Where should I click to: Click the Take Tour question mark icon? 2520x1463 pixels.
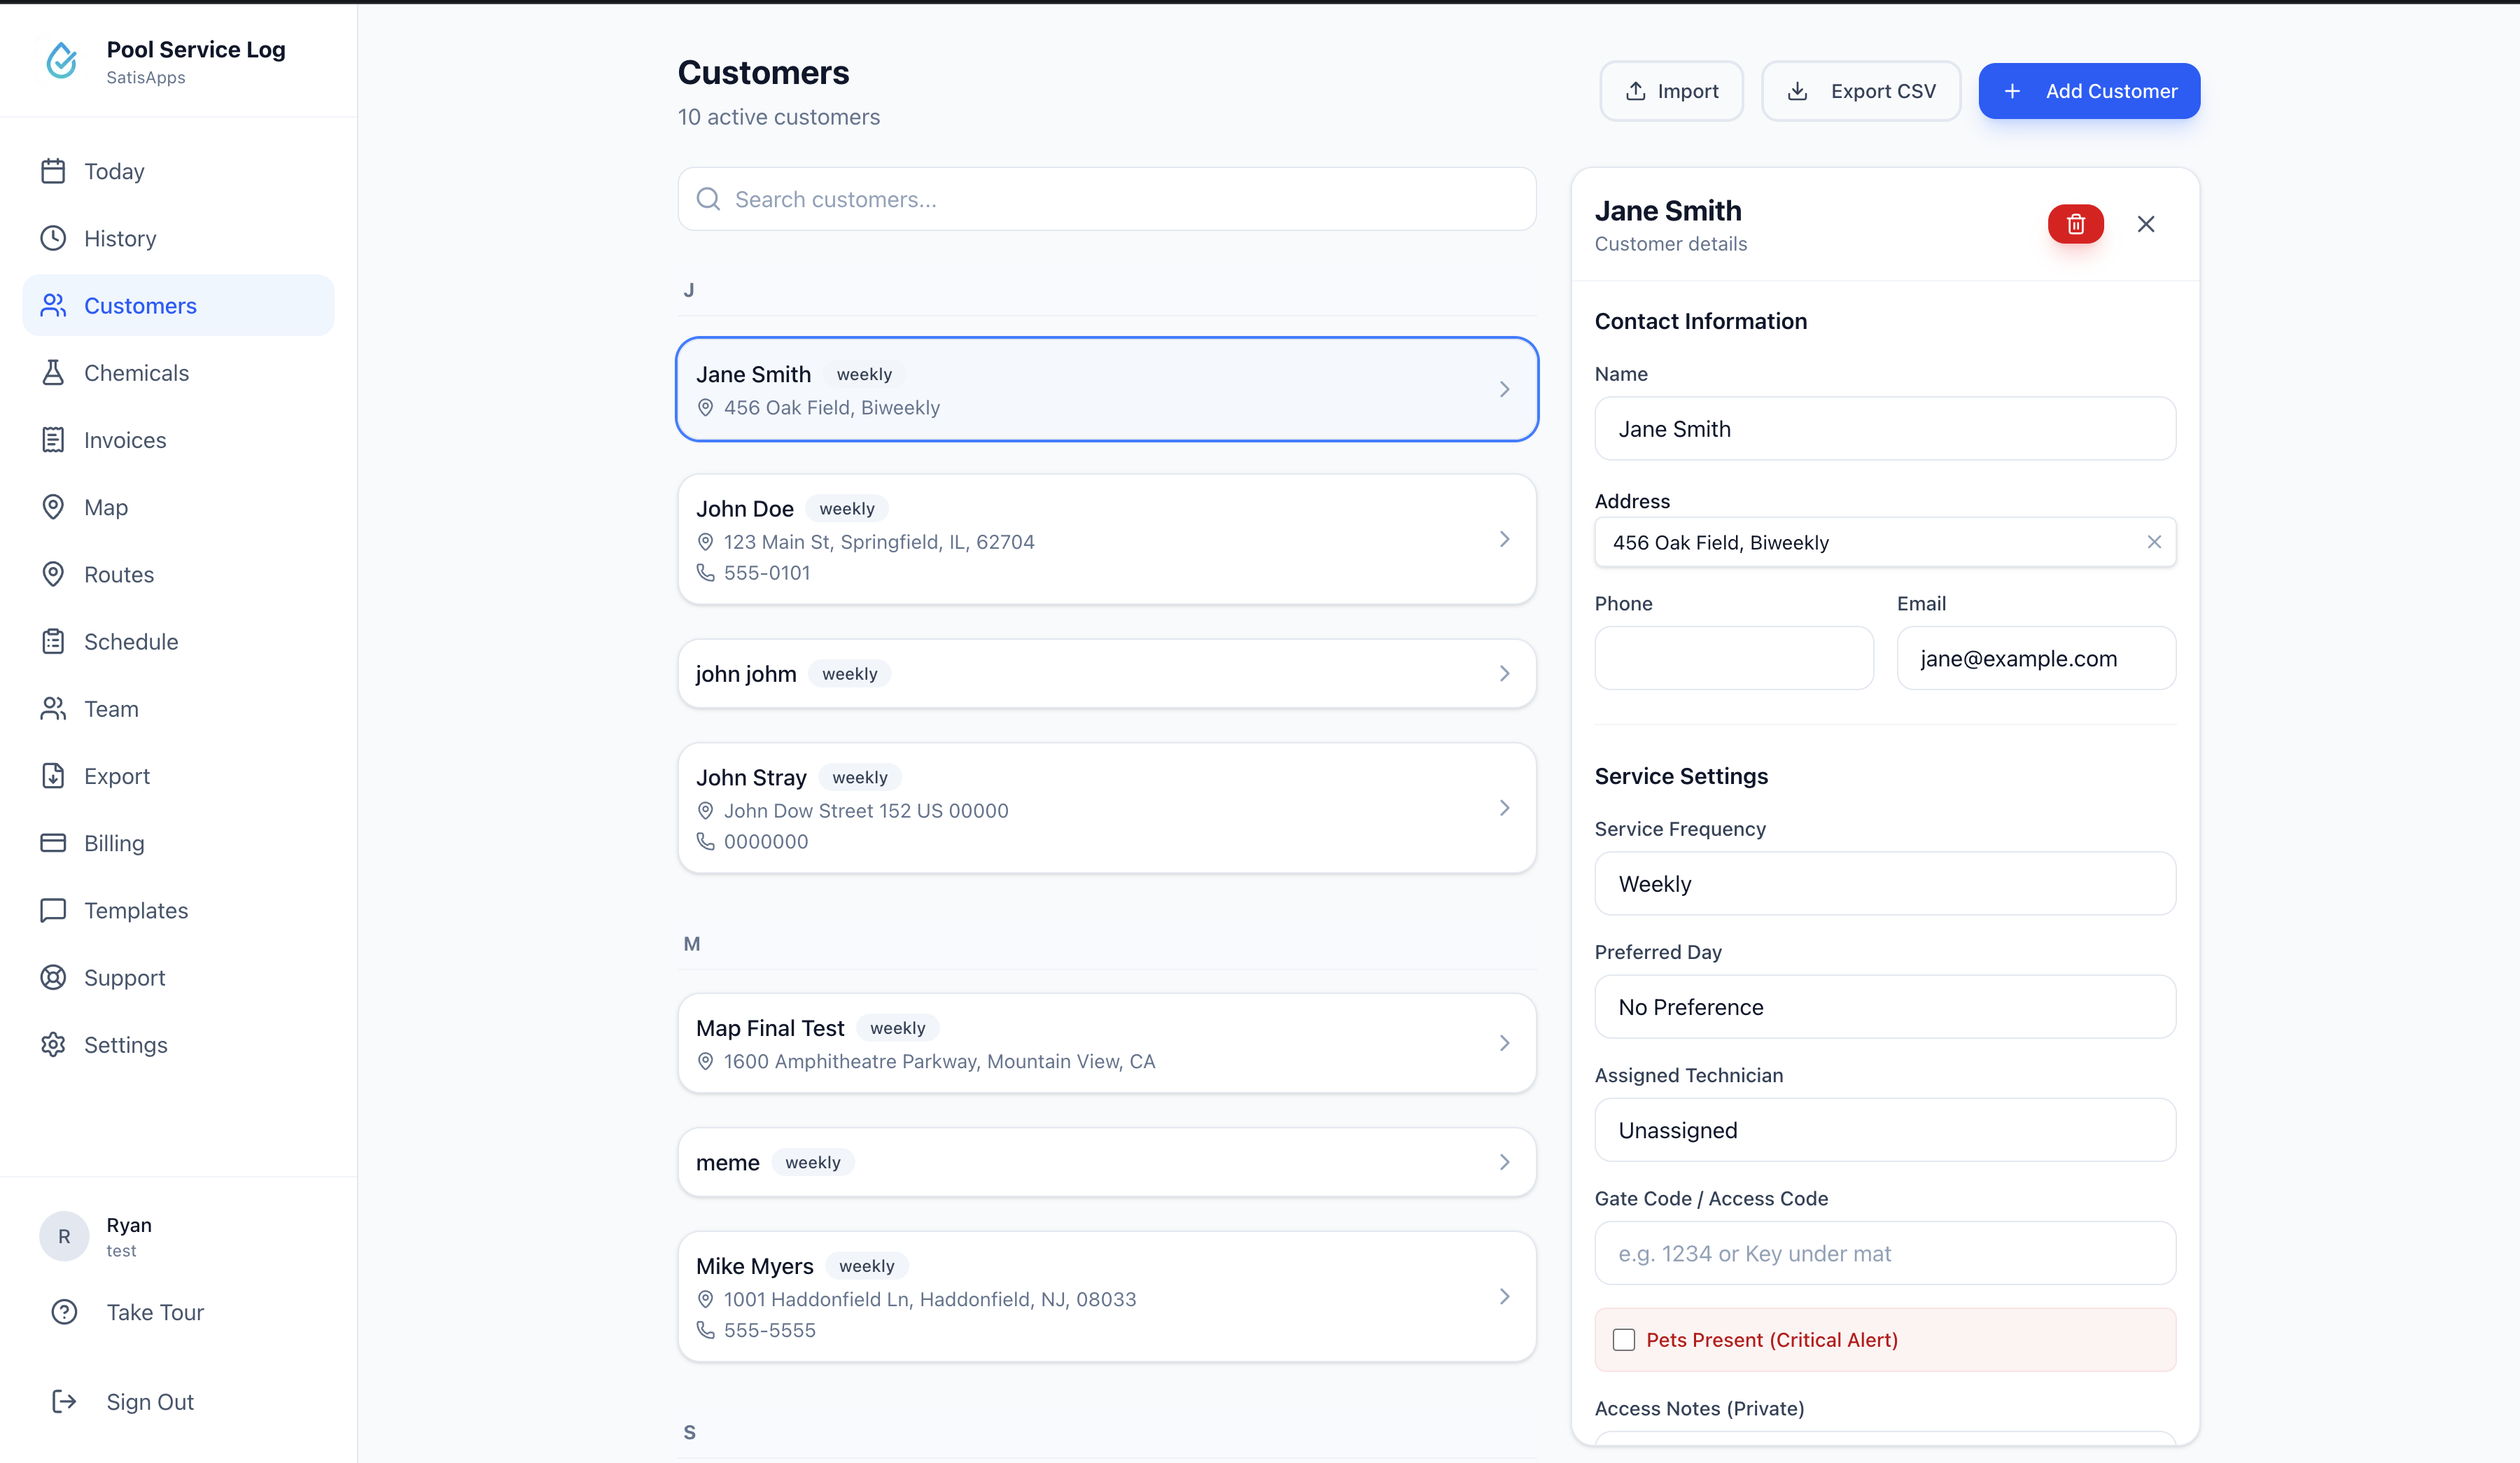pyautogui.click(x=64, y=1312)
